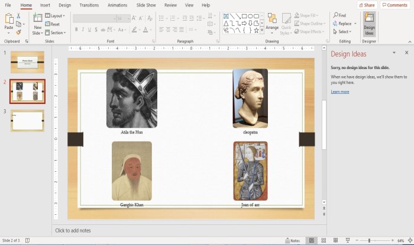
Task: Open the Select dropdown in Editing
Action: [342, 32]
